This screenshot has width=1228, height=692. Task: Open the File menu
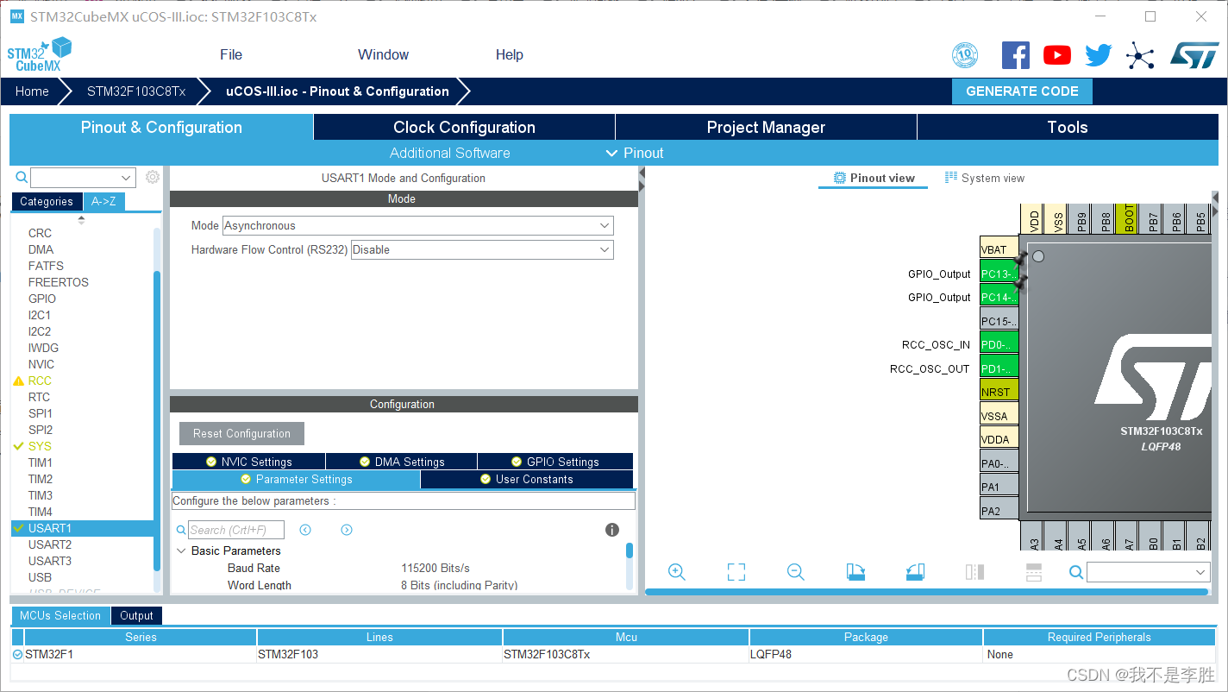click(231, 54)
